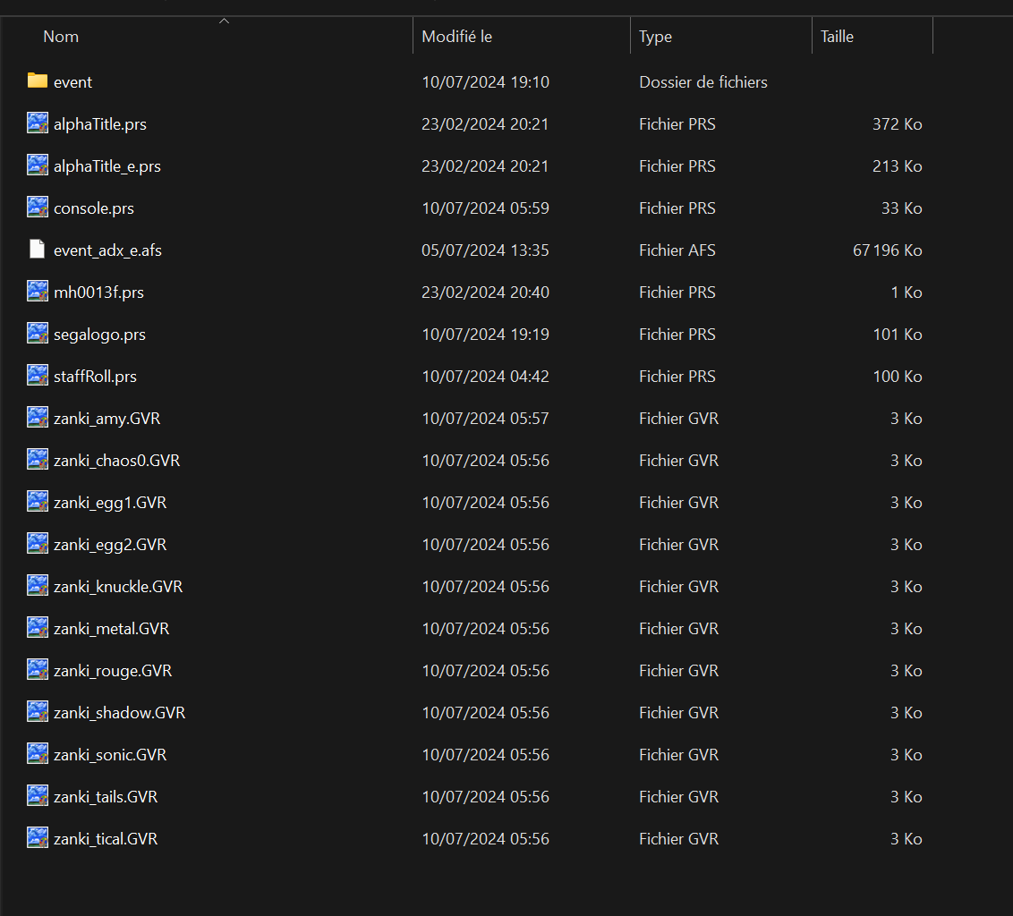The height and width of the screenshot is (916, 1013).
Task: Select the zanki_sonic.GVR file icon
Action: click(x=37, y=754)
